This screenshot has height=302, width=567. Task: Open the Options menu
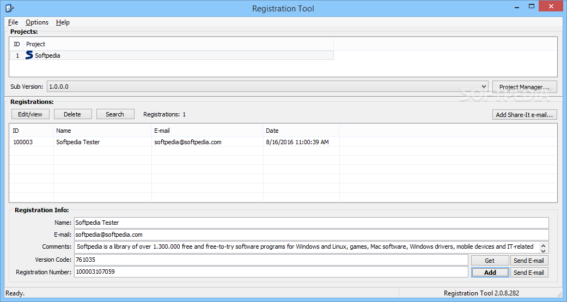tap(37, 22)
